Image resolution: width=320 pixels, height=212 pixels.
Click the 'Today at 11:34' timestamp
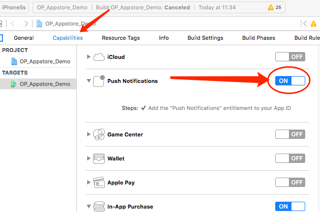(x=217, y=7)
